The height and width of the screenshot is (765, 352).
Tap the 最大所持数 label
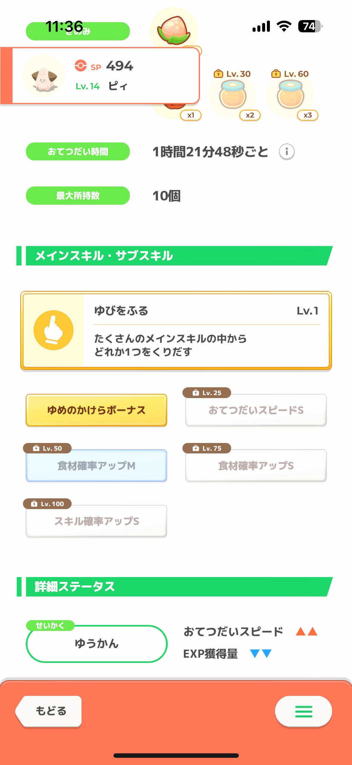coord(78,195)
